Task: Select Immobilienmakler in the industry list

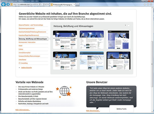Action: [25, 53]
